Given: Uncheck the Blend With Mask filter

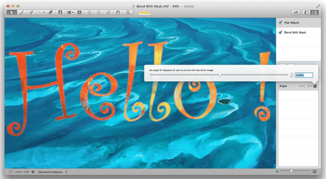Looking at the screenshot, I should [x=280, y=32].
